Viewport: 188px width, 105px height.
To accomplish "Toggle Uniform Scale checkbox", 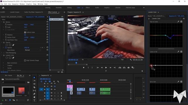I will pos(25,32).
